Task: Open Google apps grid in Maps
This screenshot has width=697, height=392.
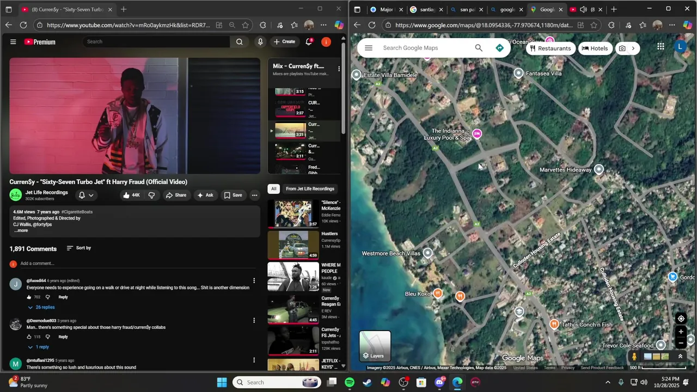Action: (661, 47)
